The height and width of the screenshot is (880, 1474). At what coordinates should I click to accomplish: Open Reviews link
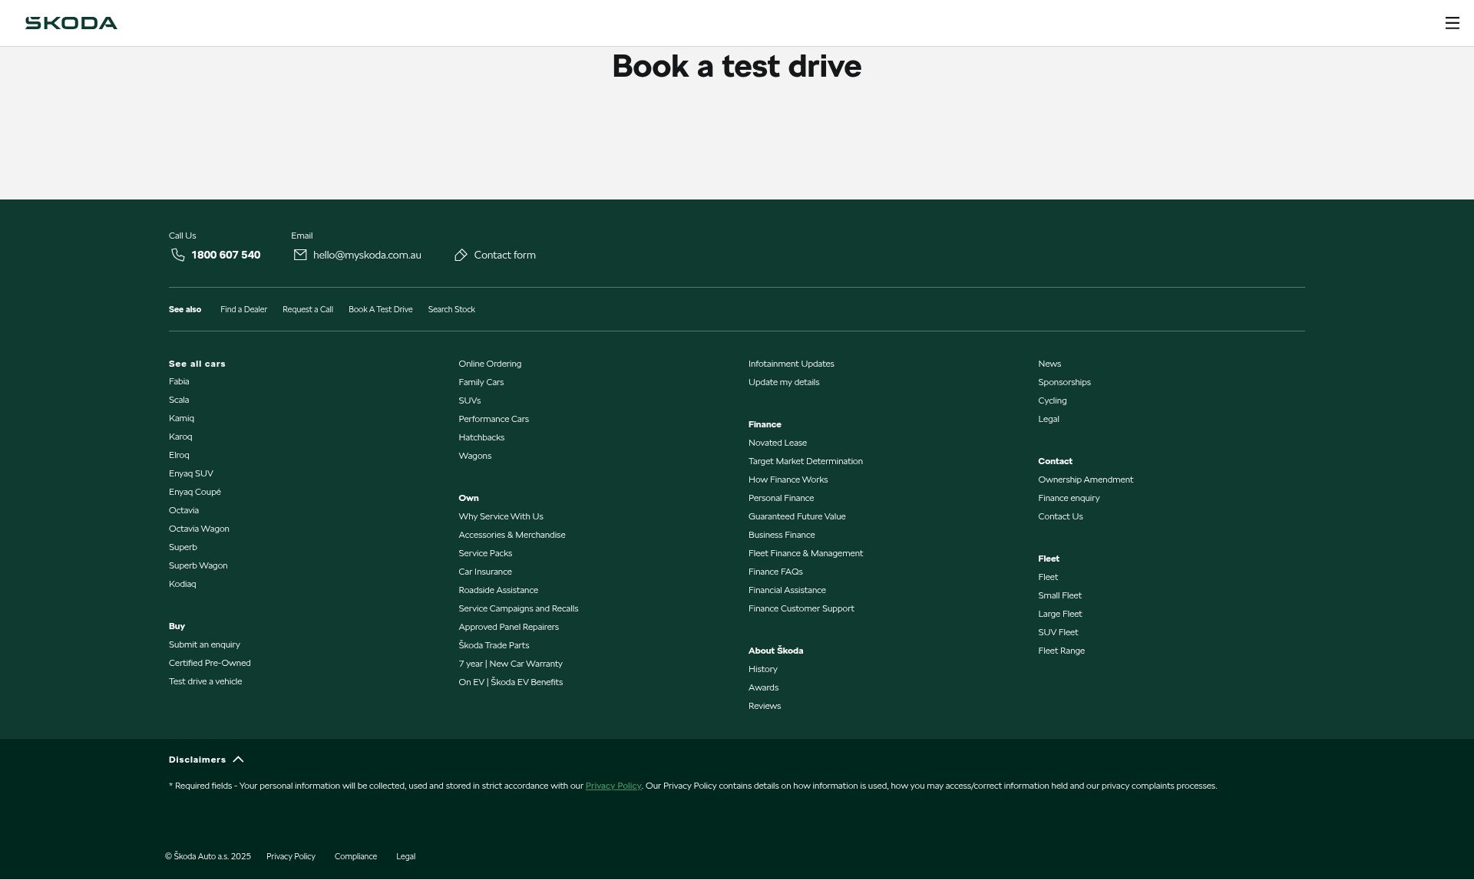(x=765, y=707)
